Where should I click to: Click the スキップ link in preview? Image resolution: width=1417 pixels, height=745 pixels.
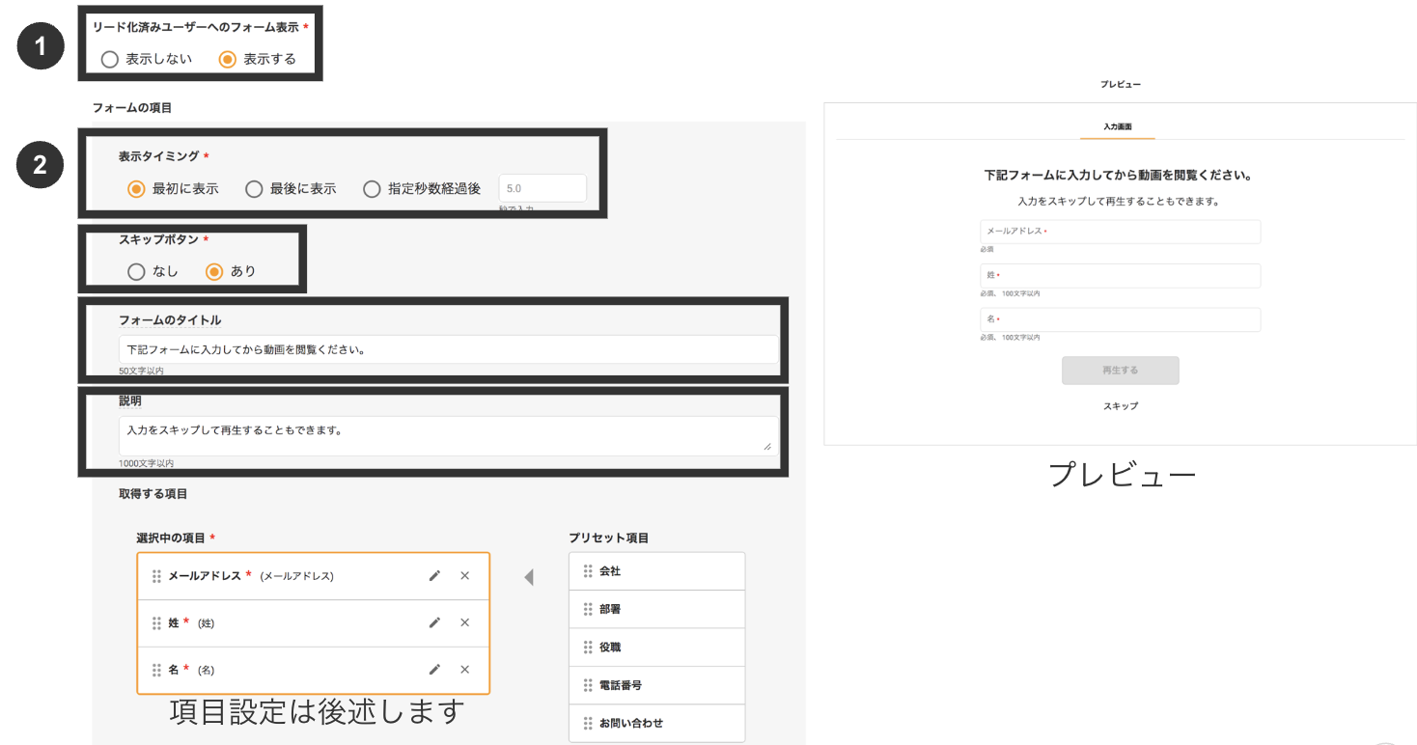[x=1120, y=405]
